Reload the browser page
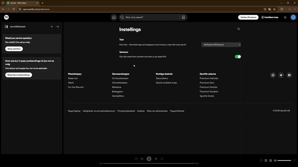The width and height of the screenshot is (298, 167). [x=14, y=9]
